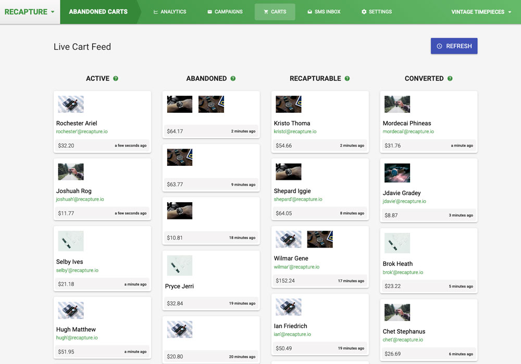Open help icon next to RECAPTURABLE
The height and width of the screenshot is (364, 521).
347,79
